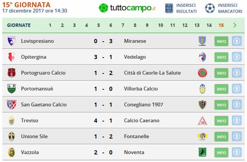Click the upload arrow icon for Opitergina match

(x=237, y=57)
